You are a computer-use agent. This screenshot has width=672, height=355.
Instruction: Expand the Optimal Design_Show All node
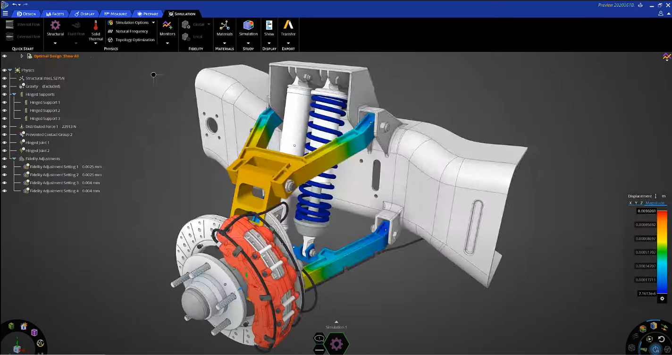click(22, 56)
